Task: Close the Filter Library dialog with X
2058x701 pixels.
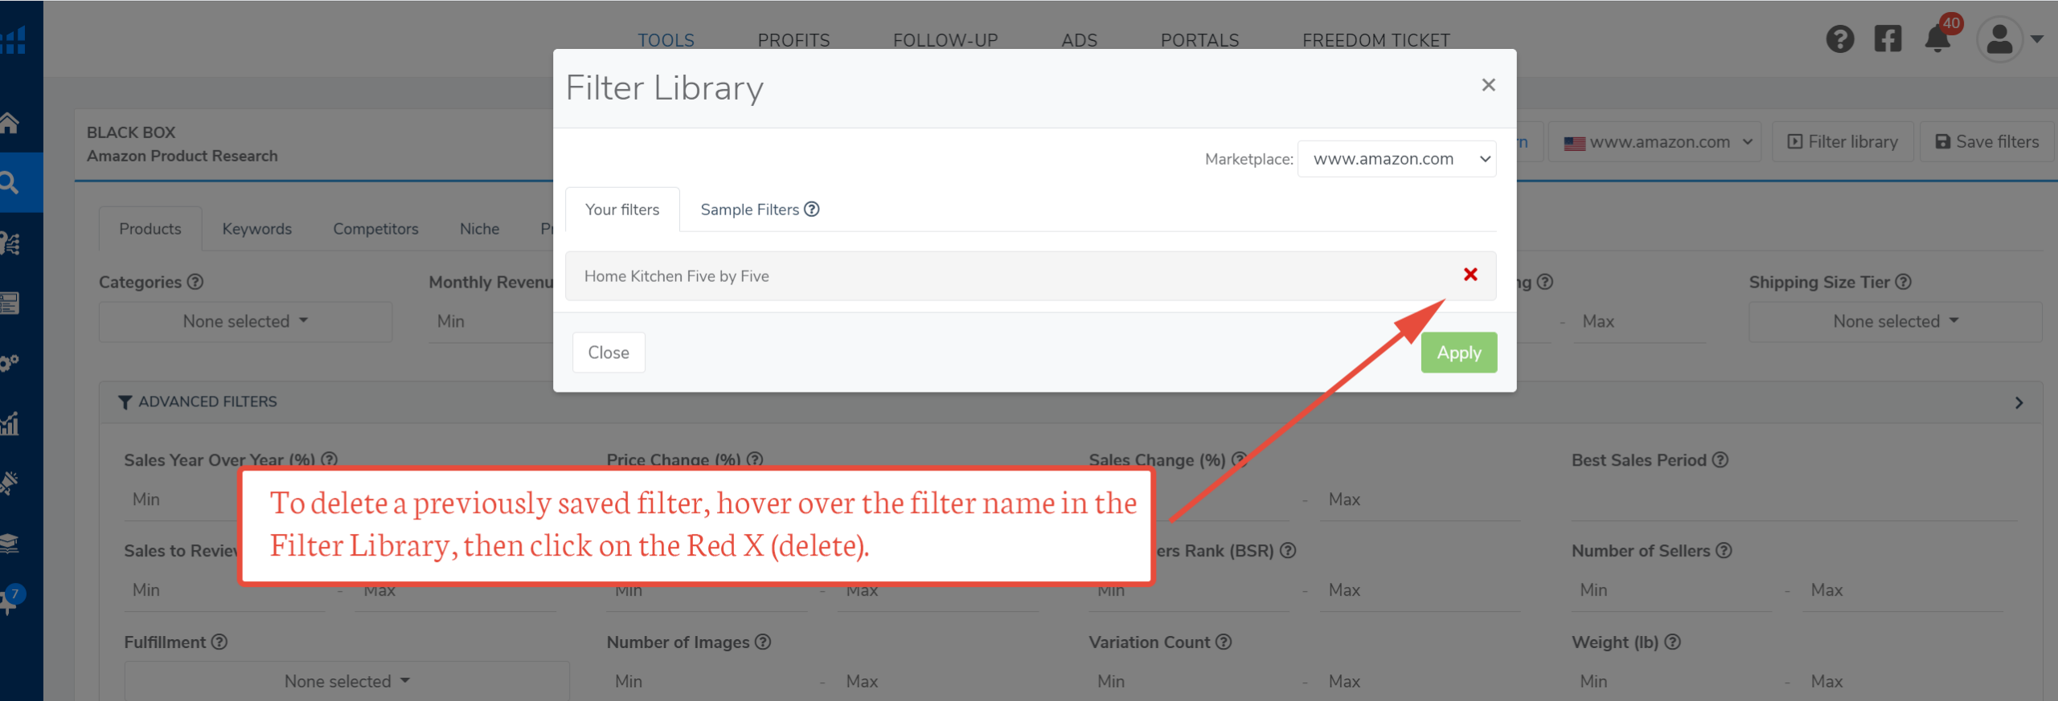Action: point(1488,85)
